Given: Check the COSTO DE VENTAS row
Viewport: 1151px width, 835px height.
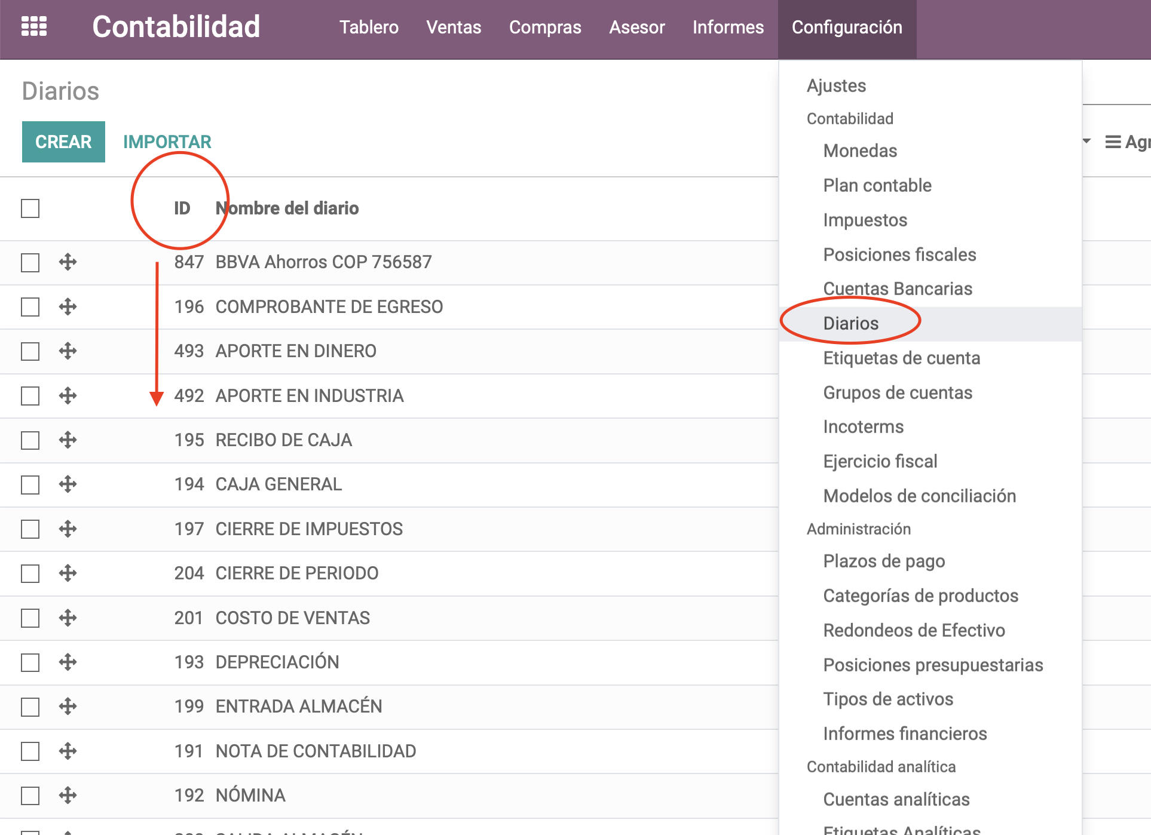Looking at the screenshot, I should point(30,618).
